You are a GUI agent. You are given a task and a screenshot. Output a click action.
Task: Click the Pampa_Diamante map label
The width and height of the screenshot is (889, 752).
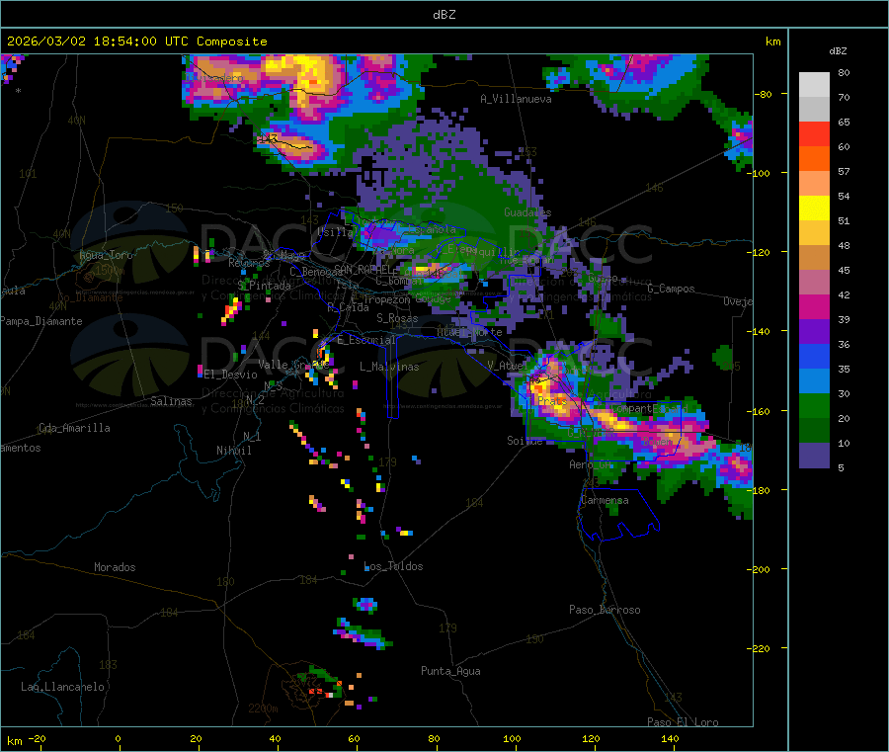(x=40, y=321)
